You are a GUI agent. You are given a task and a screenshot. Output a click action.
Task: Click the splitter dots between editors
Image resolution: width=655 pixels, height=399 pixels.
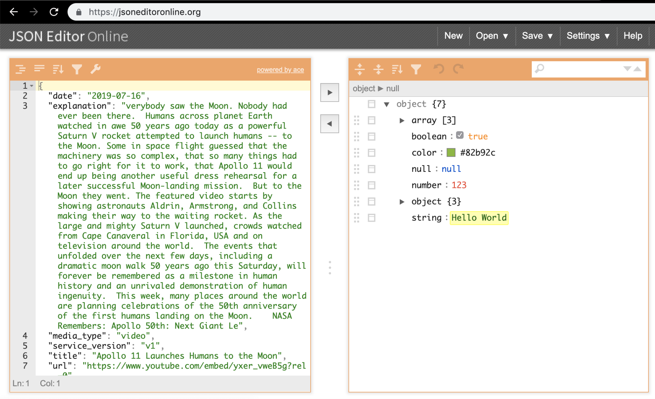[330, 268]
